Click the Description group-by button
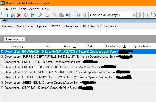The image size is (156, 102). click(15, 39)
